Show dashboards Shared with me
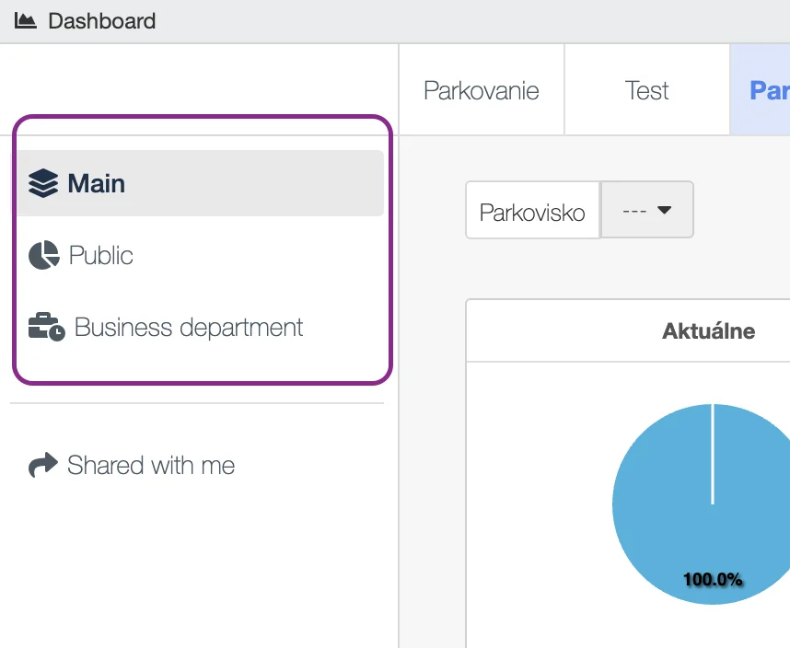790x648 pixels. (151, 466)
